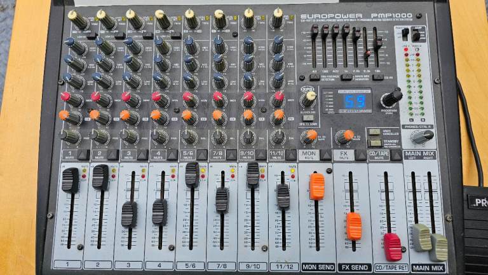Click the FX TO MAIN orange knob
Viewport: 488px width, 275px height.
tap(345, 137)
